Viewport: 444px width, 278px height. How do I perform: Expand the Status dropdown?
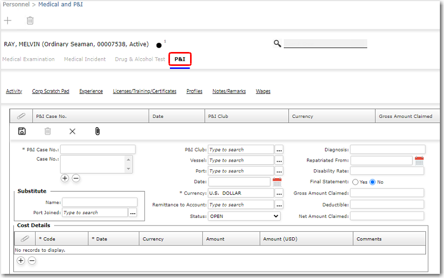244,216
